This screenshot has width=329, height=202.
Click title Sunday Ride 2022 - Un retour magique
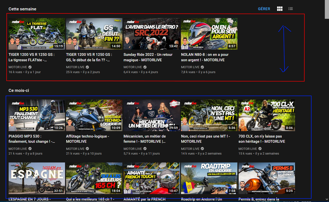148,57
